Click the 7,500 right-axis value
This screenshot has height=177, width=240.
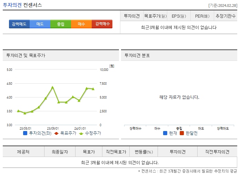pos(103,84)
